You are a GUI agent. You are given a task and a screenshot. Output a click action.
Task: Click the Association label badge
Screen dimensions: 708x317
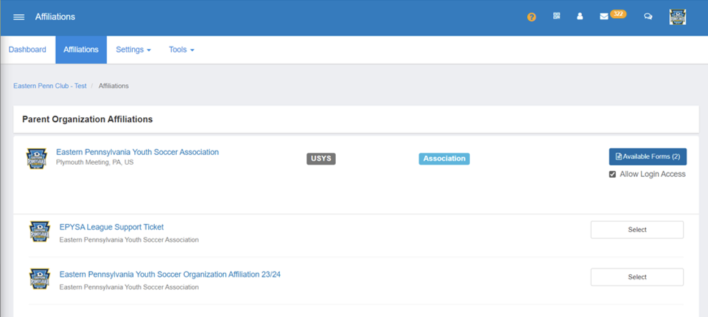[444, 158]
